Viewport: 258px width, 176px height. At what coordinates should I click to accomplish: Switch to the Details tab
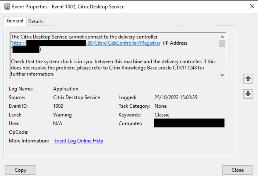coord(35,21)
